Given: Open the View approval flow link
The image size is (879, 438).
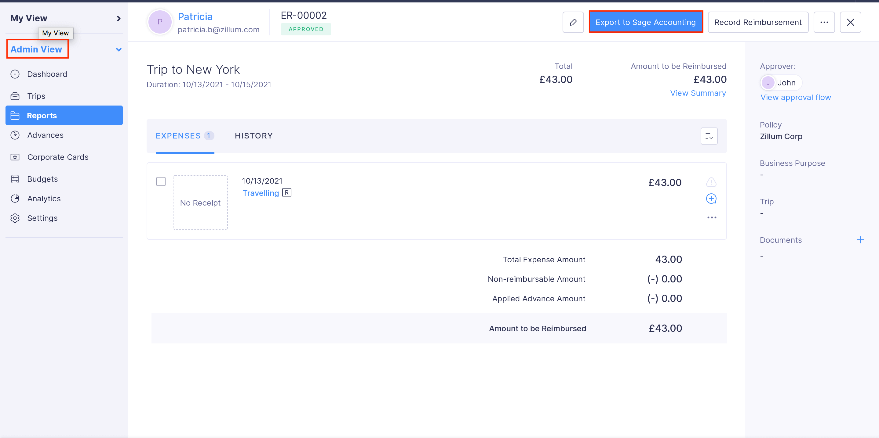Looking at the screenshot, I should (795, 97).
